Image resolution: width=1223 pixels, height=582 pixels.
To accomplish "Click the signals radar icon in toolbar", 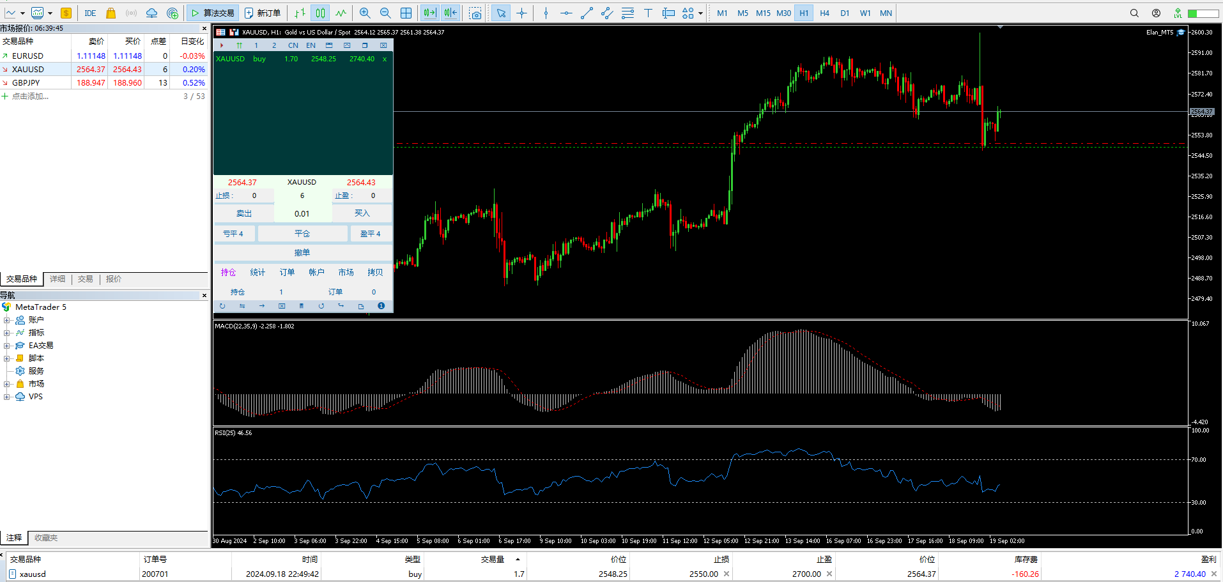I will [131, 13].
